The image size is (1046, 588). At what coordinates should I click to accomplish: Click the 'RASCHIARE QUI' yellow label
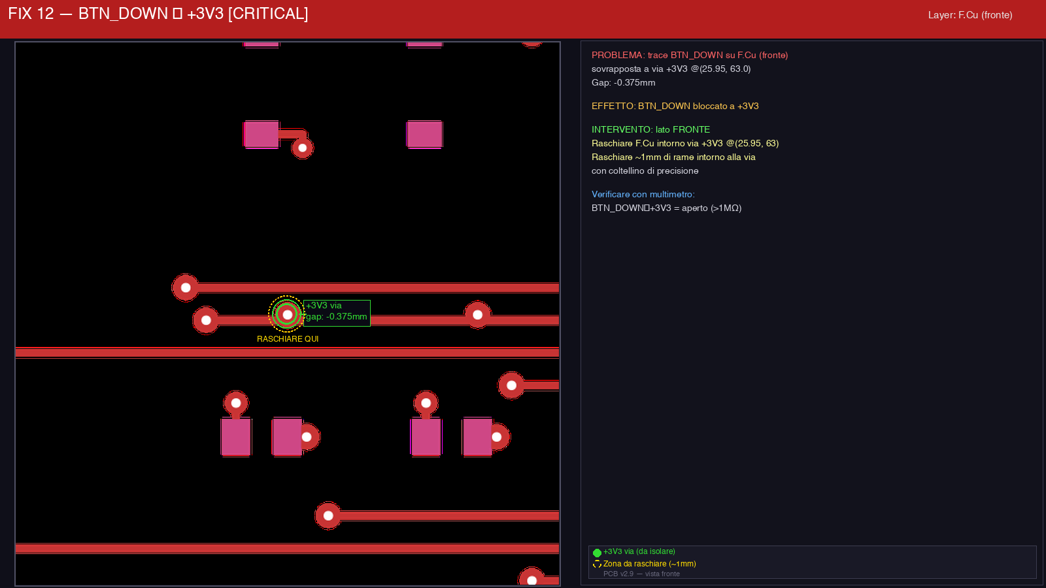pos(288,339)
